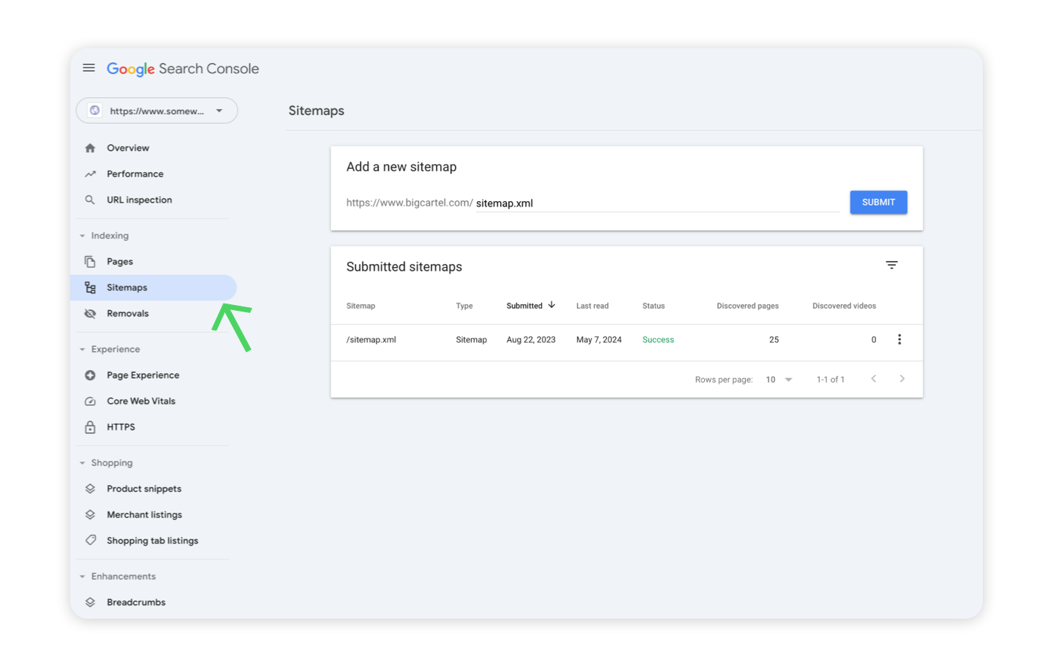1053x667 pixels.
Task: Click the filter rows icon
Action: pos(891,265)
